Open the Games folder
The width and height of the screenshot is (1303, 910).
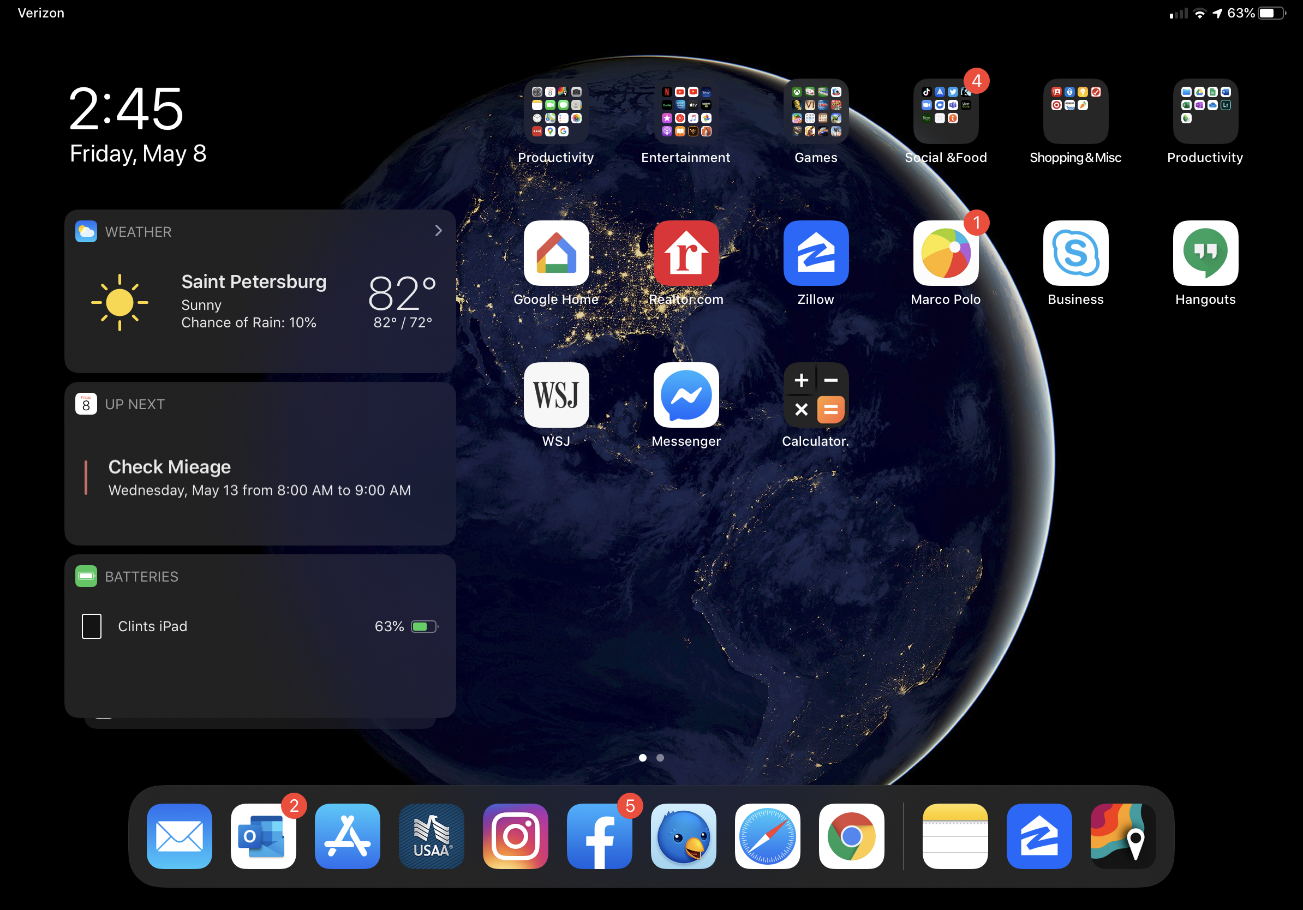816,111
